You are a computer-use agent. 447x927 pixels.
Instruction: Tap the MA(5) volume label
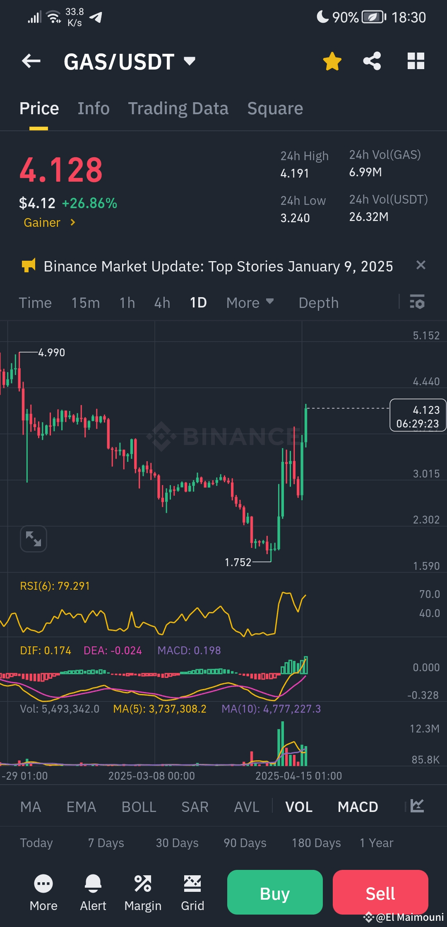pos(160,709)
